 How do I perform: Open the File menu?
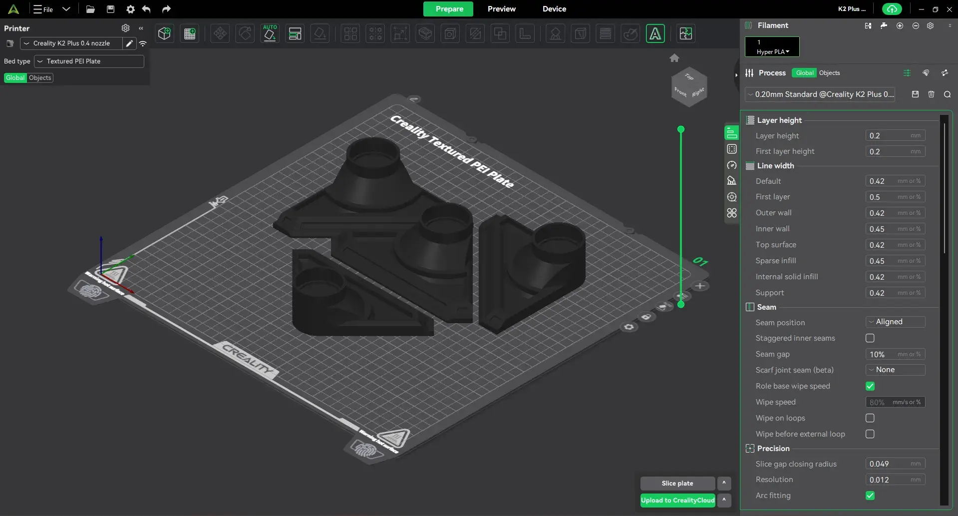(43, 9)
